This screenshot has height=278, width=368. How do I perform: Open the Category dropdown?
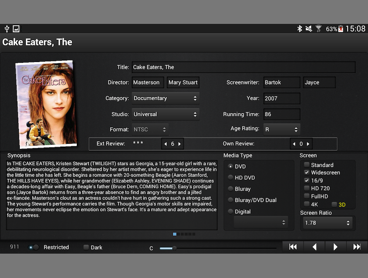[x=166, y=98]
